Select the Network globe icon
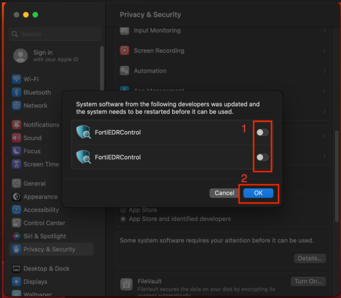341x298 pixels. [17, 106]
